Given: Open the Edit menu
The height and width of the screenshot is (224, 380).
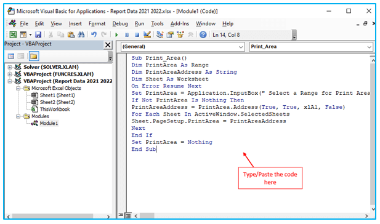Looking at the screenshot, I should click(39, 24).
